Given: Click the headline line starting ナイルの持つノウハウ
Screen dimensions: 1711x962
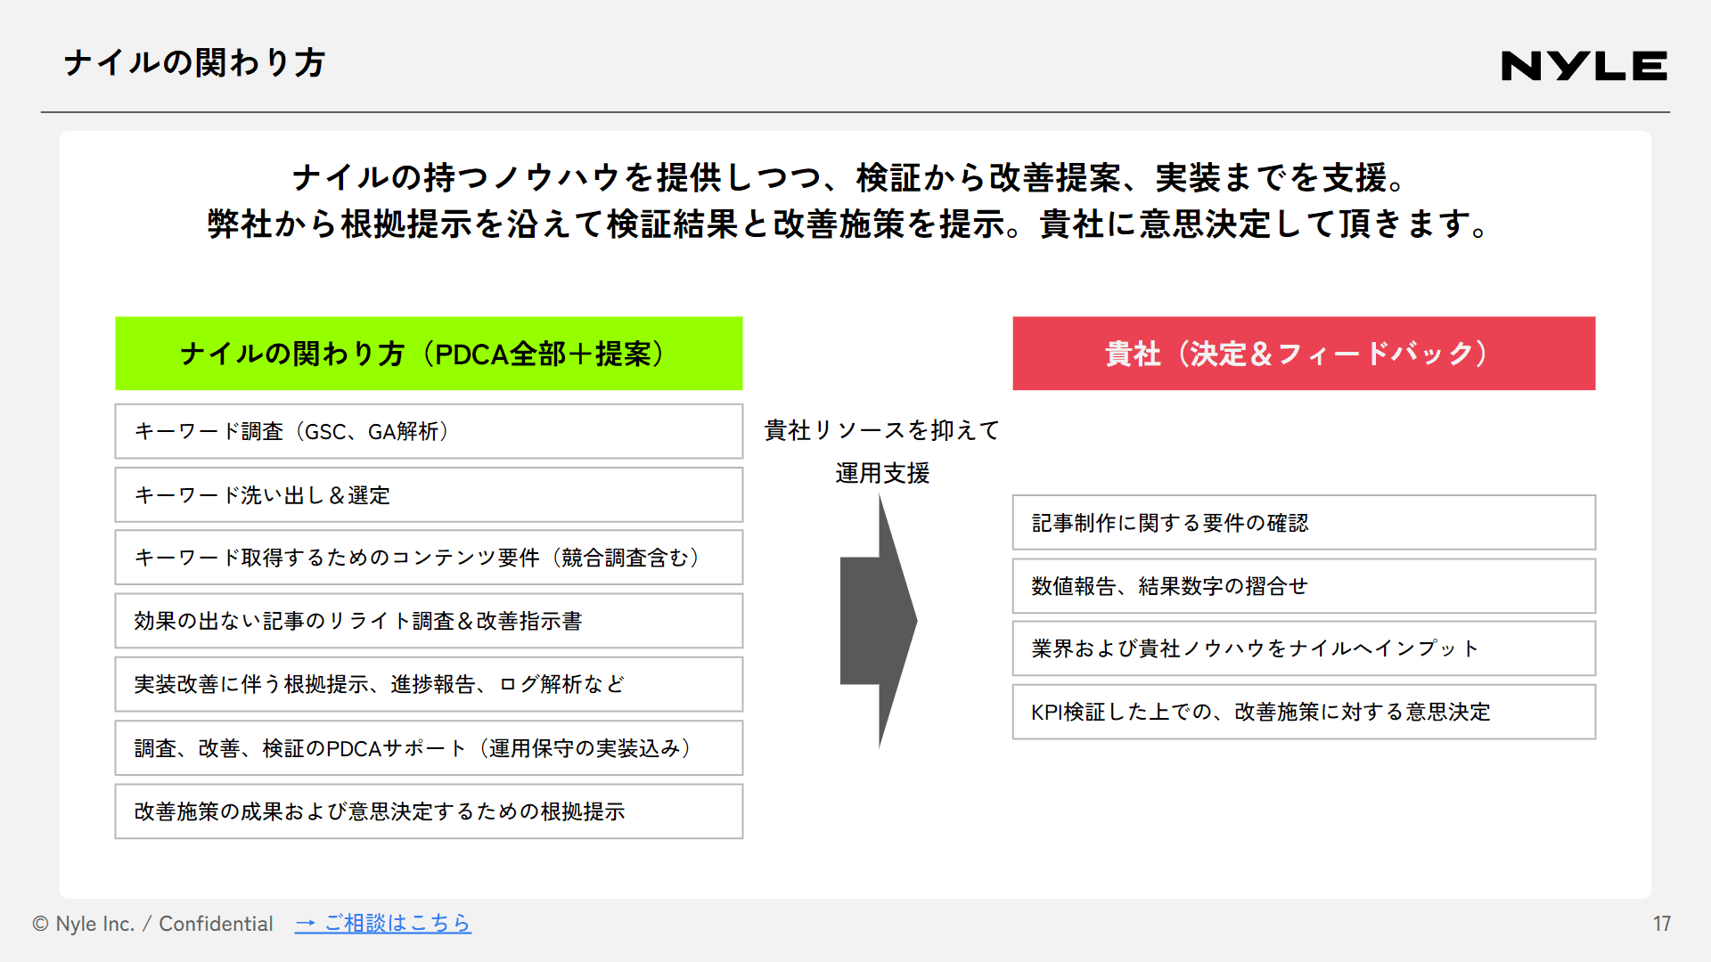Looking at the screenshot, I should pyautogui.click(x=851, y=177).
